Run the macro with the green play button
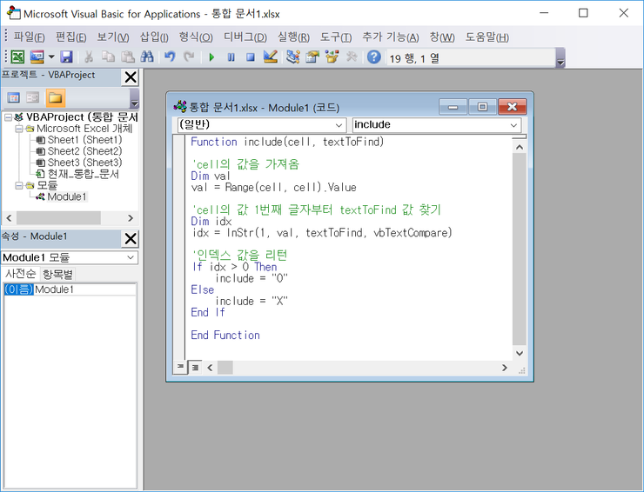644x492 pixels. tap(211, 57)
